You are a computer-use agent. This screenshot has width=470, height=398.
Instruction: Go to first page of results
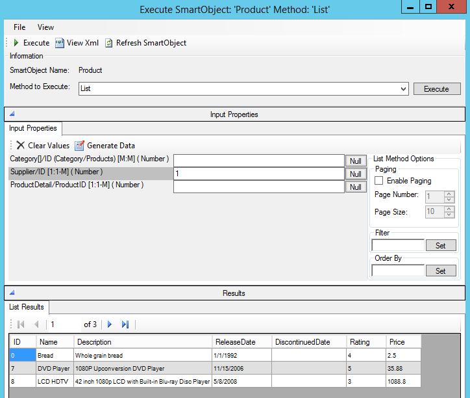click(21, 325)
